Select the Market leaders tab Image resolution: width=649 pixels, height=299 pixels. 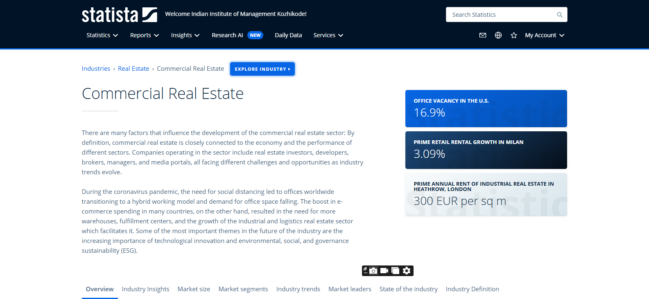point(350,289)
